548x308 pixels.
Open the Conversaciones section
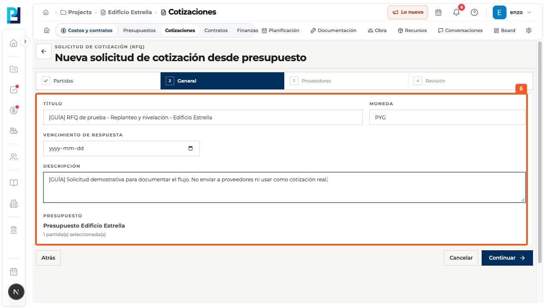(460, 30)
